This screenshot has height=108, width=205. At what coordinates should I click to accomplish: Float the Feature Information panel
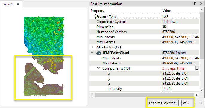[x=195, y=4]
